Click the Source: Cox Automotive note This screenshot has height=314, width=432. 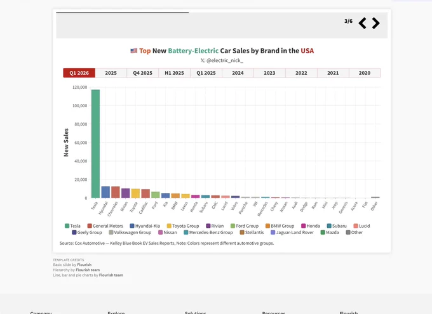[166, 244]
